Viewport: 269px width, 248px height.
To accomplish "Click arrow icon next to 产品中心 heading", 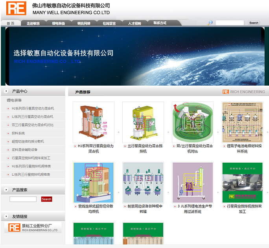I will click(6, 91).
